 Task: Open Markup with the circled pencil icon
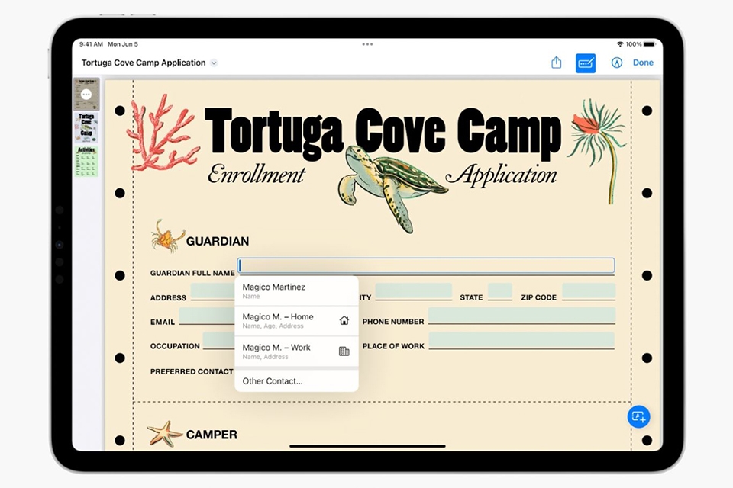617,63
